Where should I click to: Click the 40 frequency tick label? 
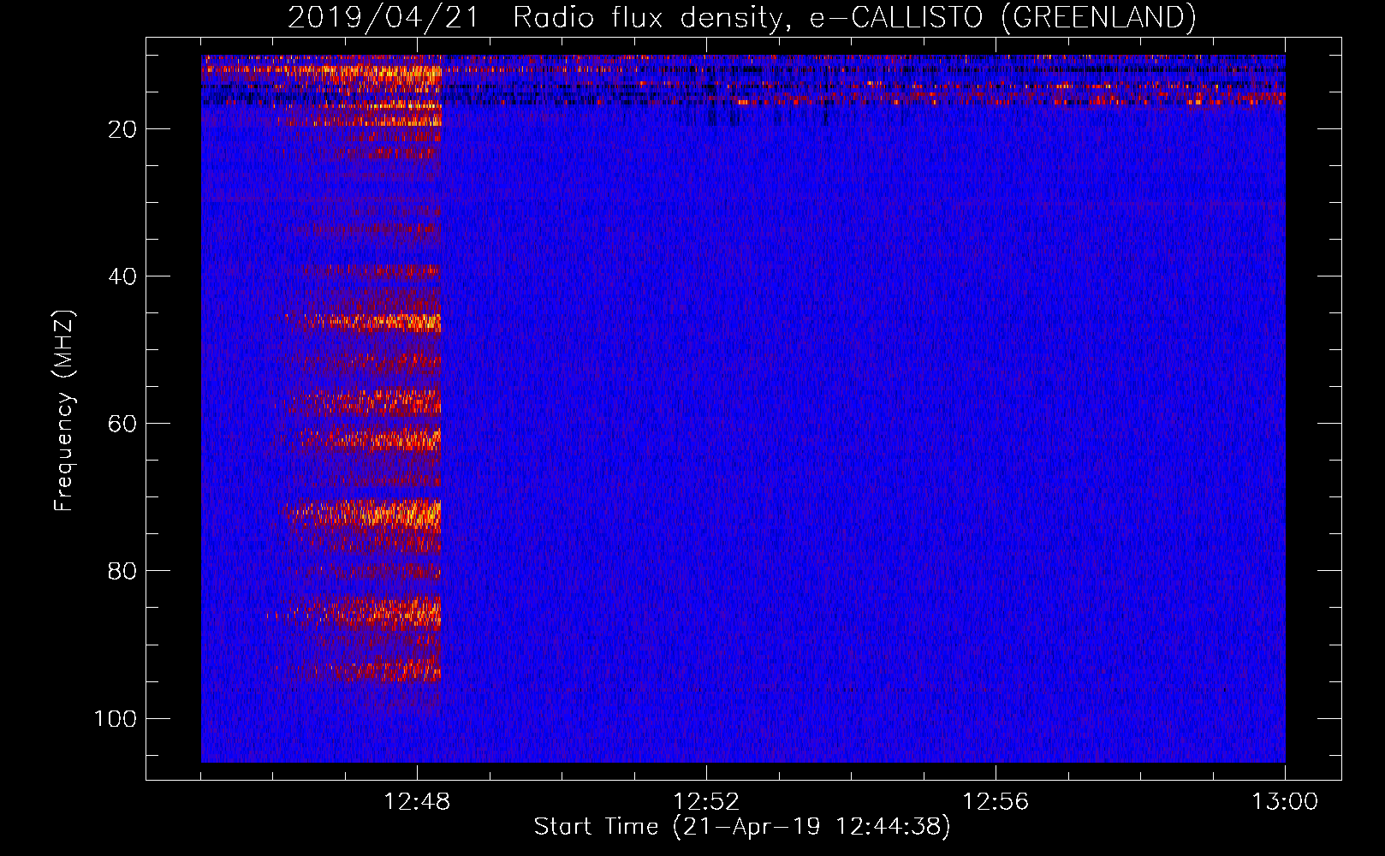[x=122, y=276]
